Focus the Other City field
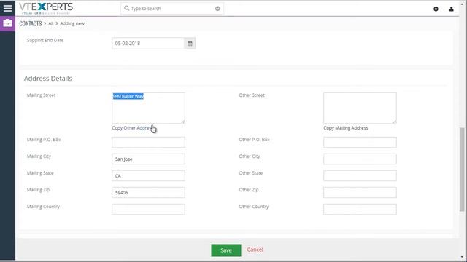The image size is (467, 262). [360, 159]
